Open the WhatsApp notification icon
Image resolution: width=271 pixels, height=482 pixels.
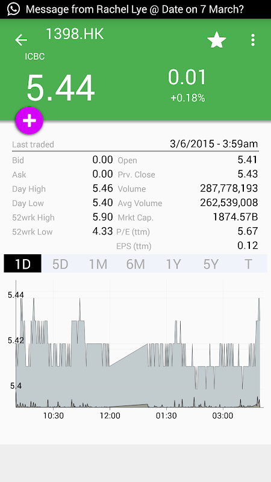click(x=13, y=9)
